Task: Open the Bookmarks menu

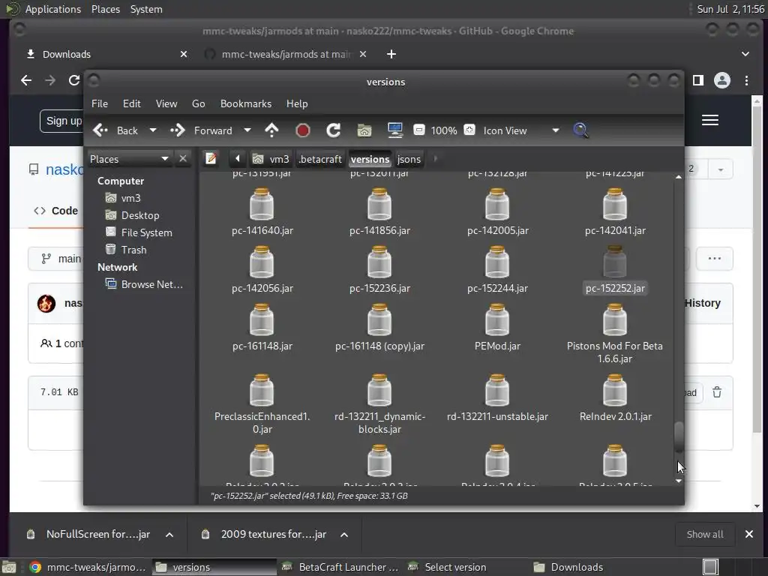Action: pyautogui.click(x=245, y=103)
